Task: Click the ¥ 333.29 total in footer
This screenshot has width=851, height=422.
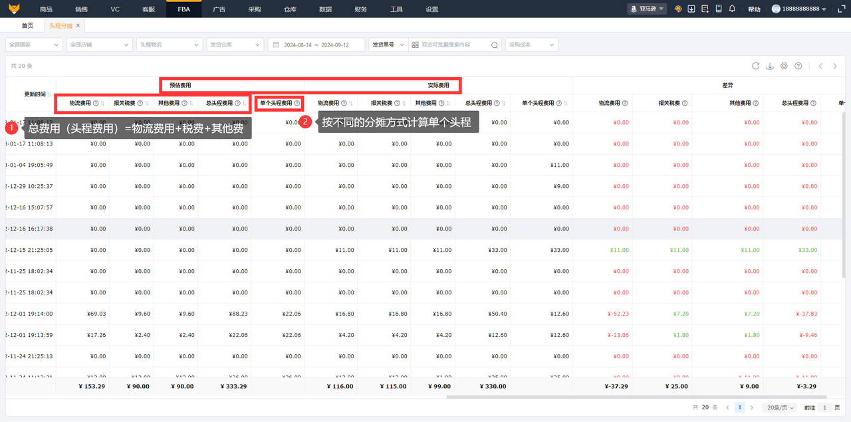Action: tap(233, 386)
